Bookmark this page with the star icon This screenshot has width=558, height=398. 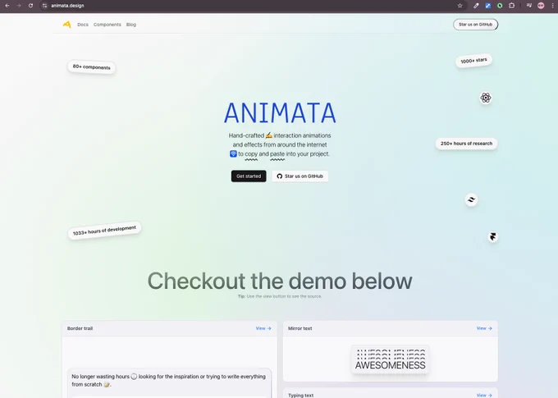(460, 6)
